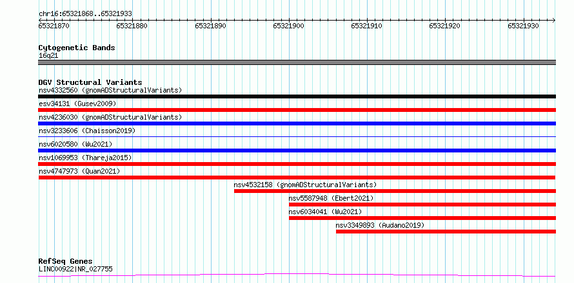This screenshot has height=283, width=574.
Task: Open variant label nsv6034041 (Wu2021)
Action: pyautogui.click(x=325, y=212)
